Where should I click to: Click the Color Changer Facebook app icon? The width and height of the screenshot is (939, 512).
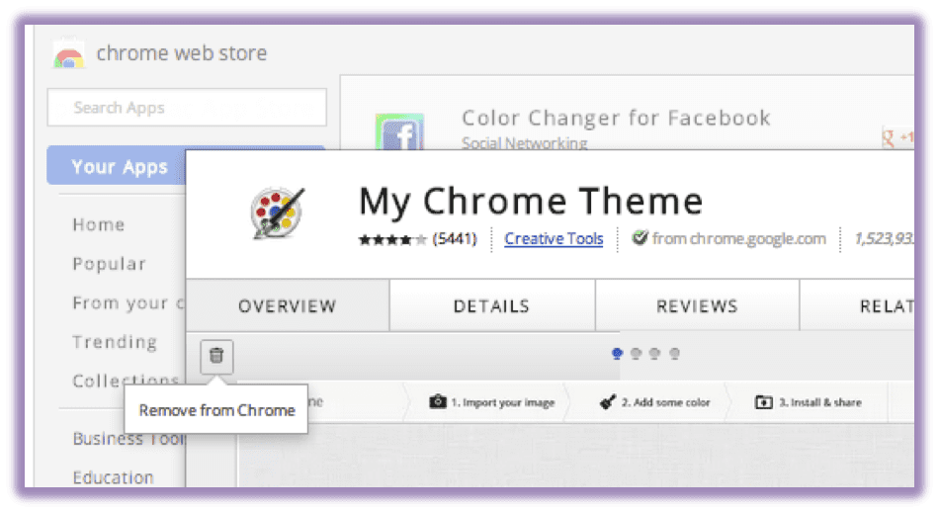point(399,131)
